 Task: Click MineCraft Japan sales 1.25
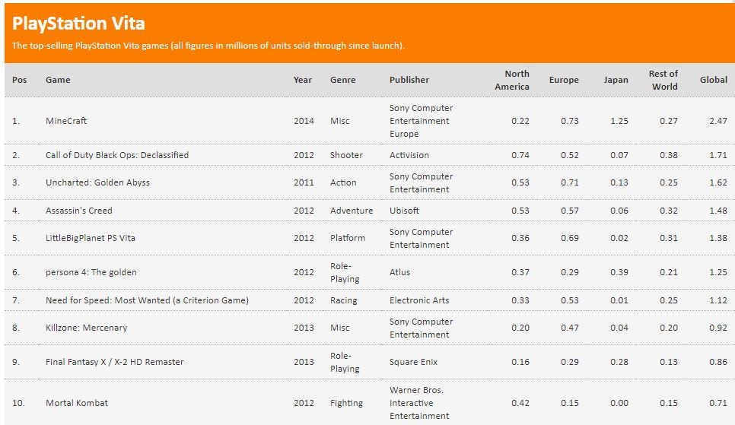pos(619,121)
